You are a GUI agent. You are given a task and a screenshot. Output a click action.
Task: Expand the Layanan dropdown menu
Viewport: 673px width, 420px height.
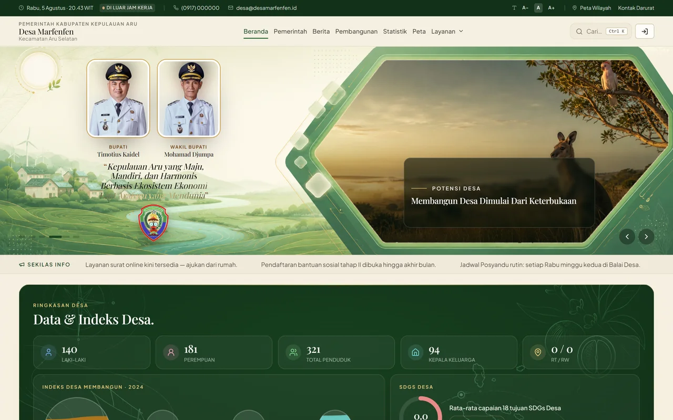click(x=447, y=31)
